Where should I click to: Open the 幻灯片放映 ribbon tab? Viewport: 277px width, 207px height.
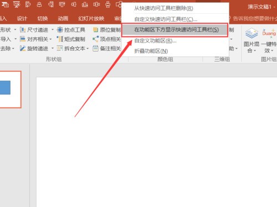coord(91,18)
